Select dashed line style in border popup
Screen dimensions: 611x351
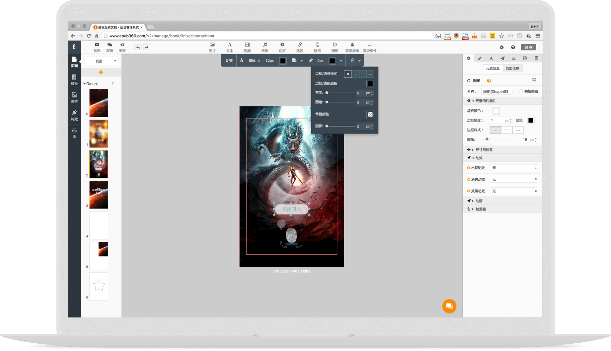(x=370, y=74)
